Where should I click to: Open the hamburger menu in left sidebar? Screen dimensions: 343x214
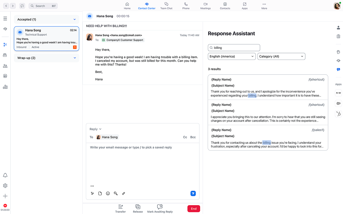coord(5,19)
